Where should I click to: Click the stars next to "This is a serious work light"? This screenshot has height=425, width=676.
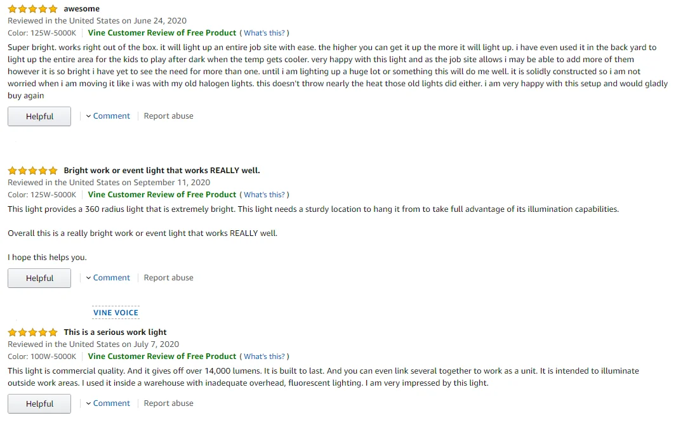pos(32,332)
